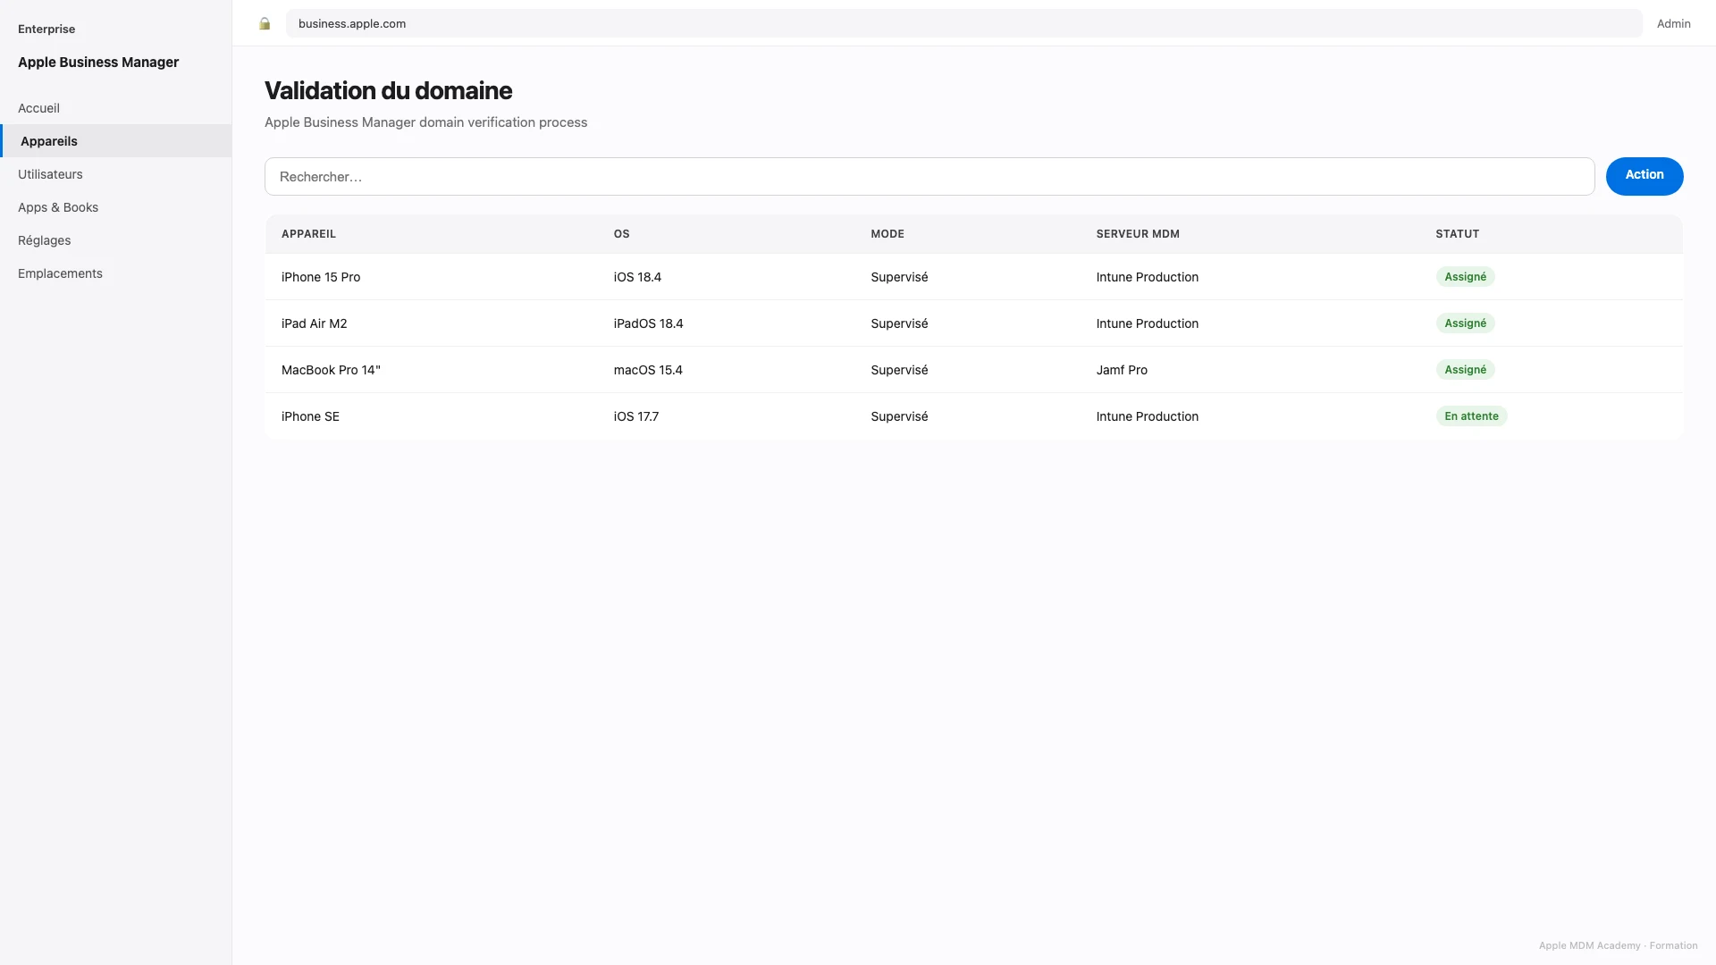This screenshot has width=1716, height=965.
Task: Click the macOS 15.4 cell
Action: click(x=648, y=370)
